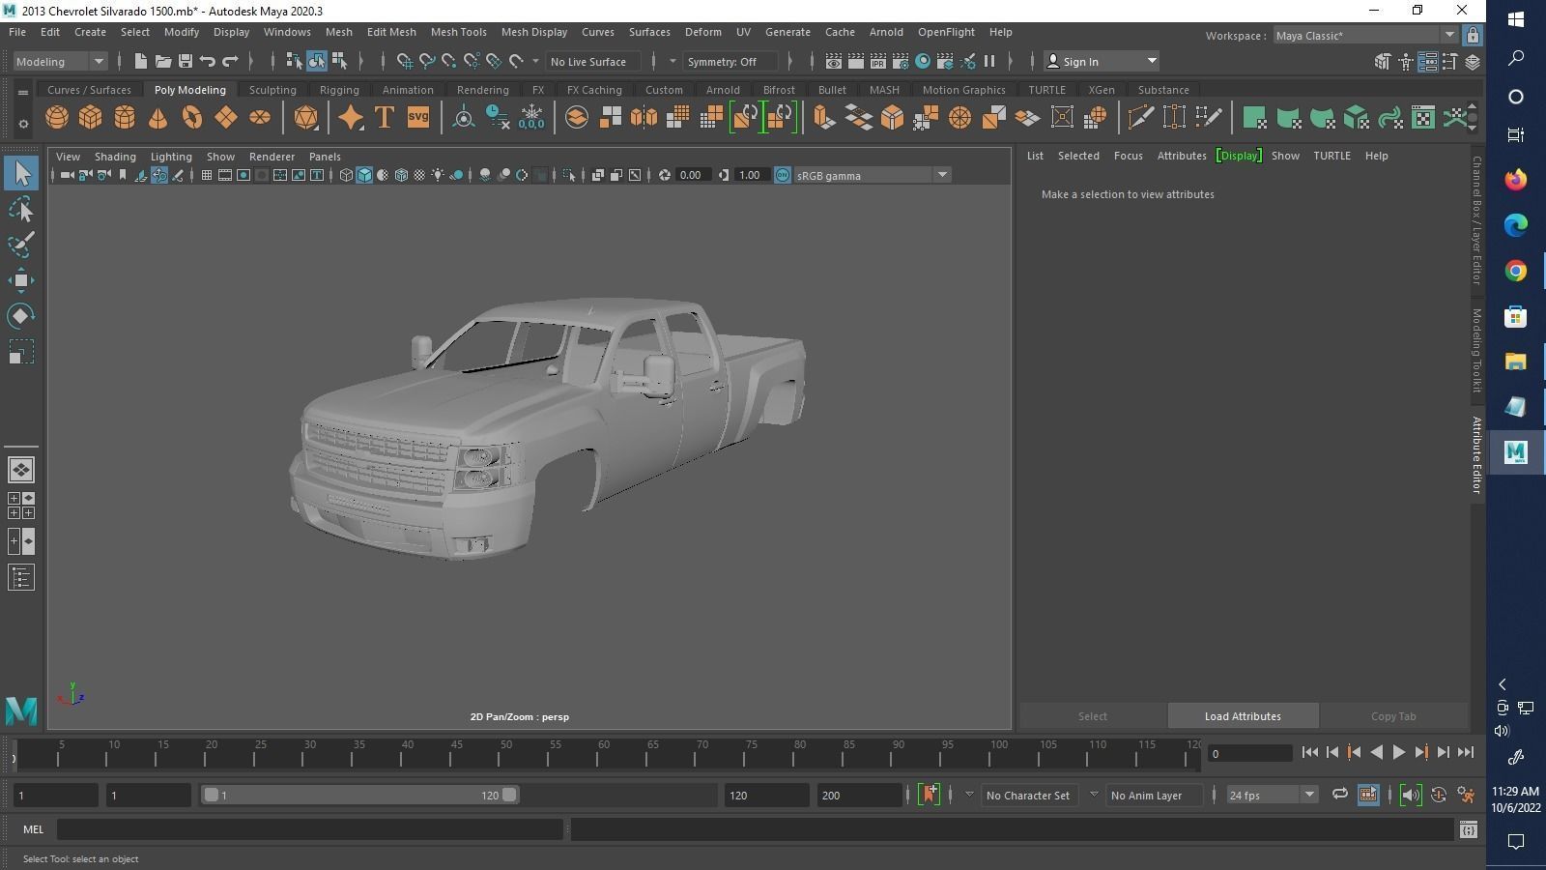1546x870 pixels.
Task: Click the Multi-Cut knife shelf icon
Action: point(1140,118)
